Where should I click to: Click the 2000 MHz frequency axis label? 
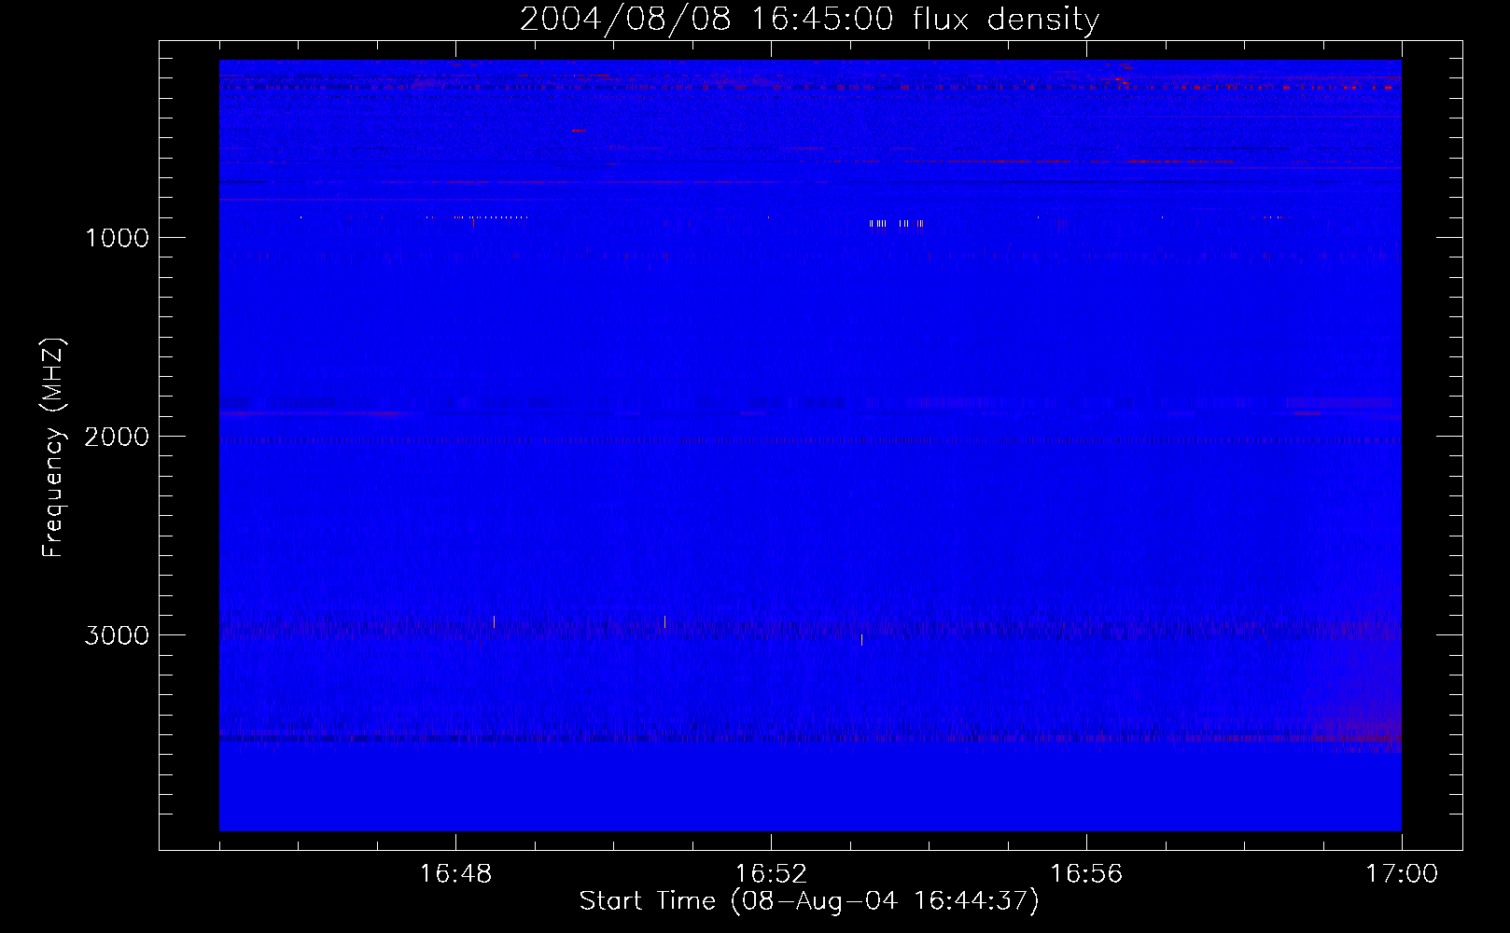click(117, 437)
